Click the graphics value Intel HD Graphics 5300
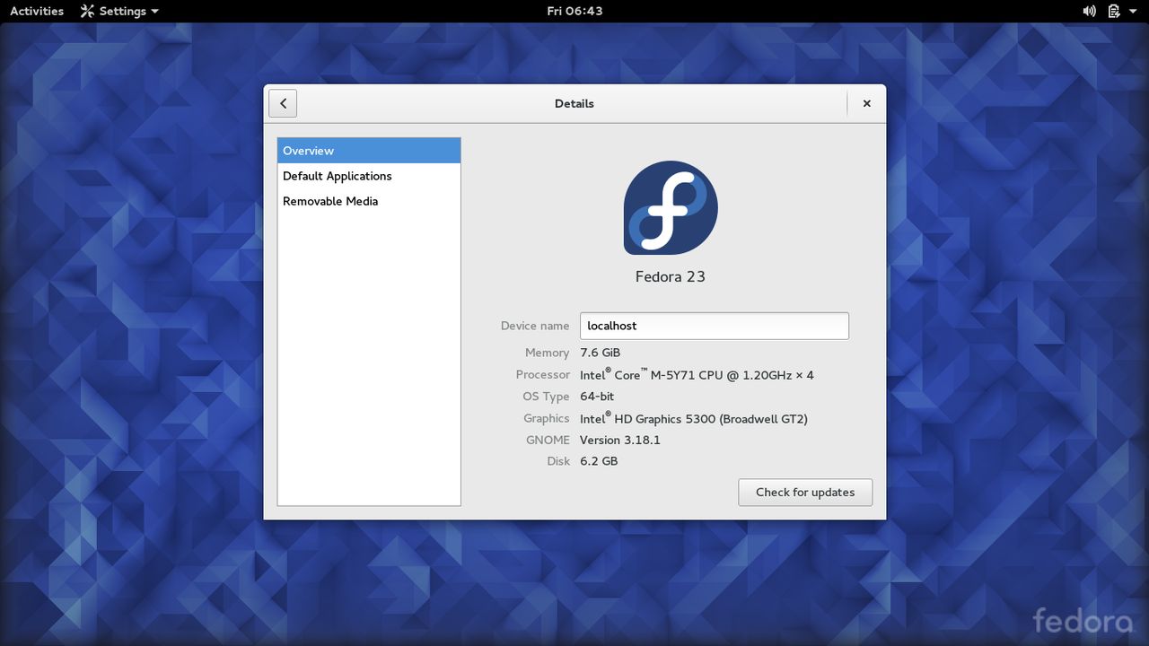The width and height of the screenshot is (1149, 646). click(694, 418)
